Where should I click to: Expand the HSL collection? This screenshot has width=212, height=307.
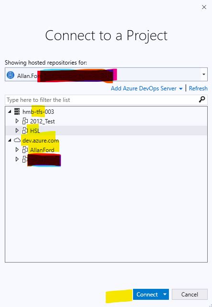(x=17, y=131)
